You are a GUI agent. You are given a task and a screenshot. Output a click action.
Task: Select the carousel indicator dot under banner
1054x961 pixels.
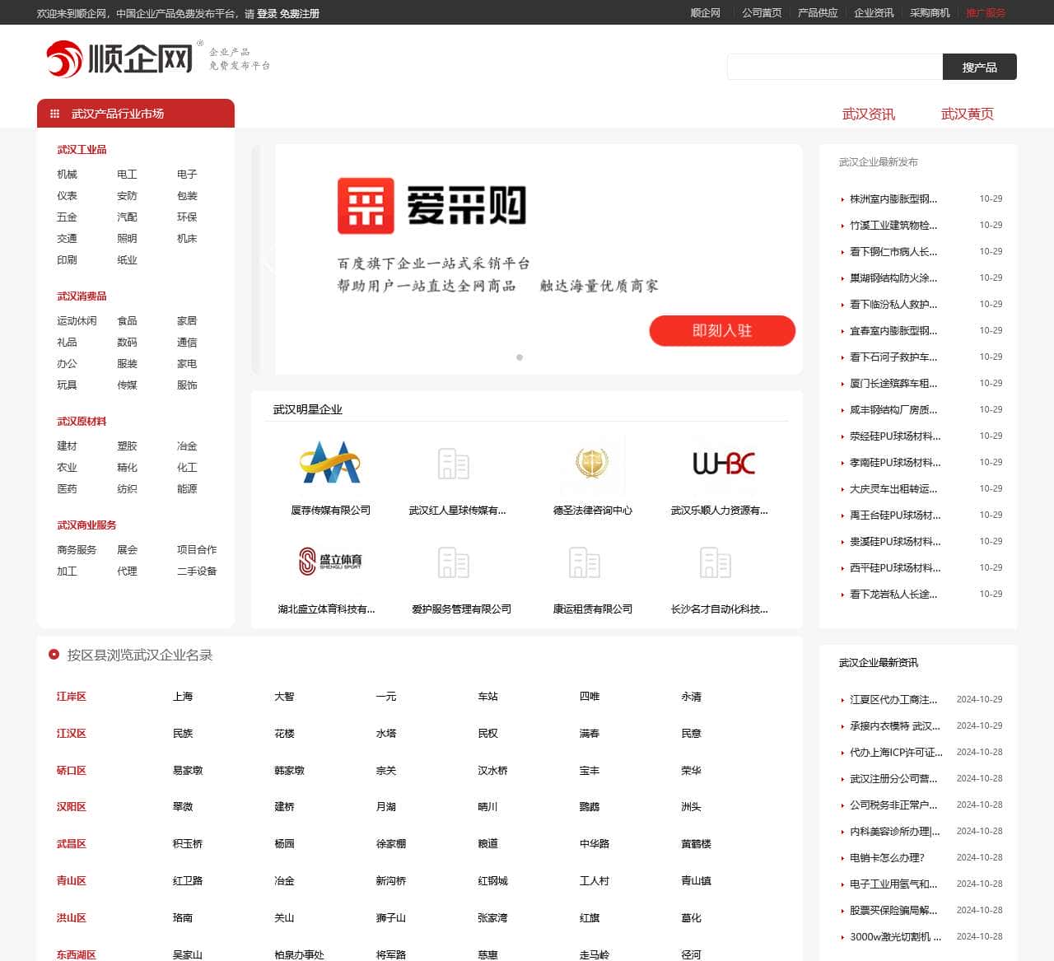[520, 357]
